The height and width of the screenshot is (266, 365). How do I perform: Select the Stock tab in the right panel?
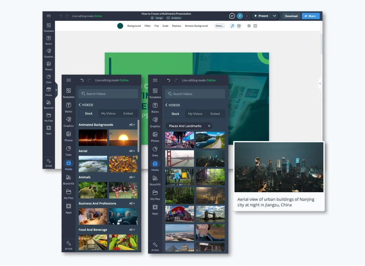[176, 114]
